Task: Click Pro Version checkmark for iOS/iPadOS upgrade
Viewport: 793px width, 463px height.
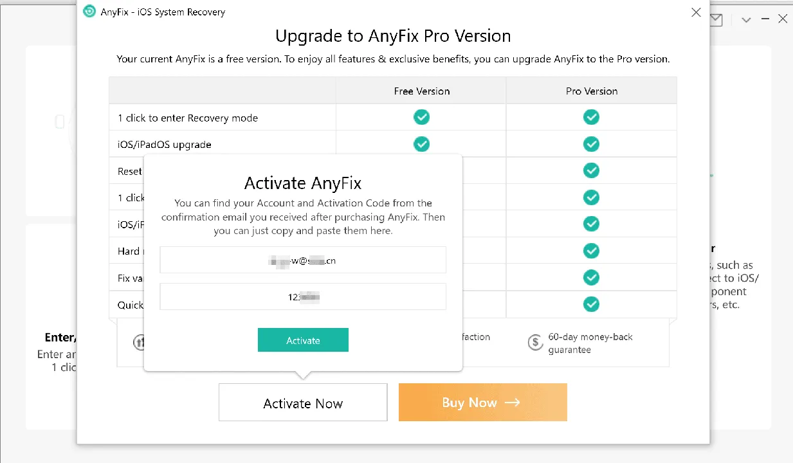Action: click(x=591, y=144)
